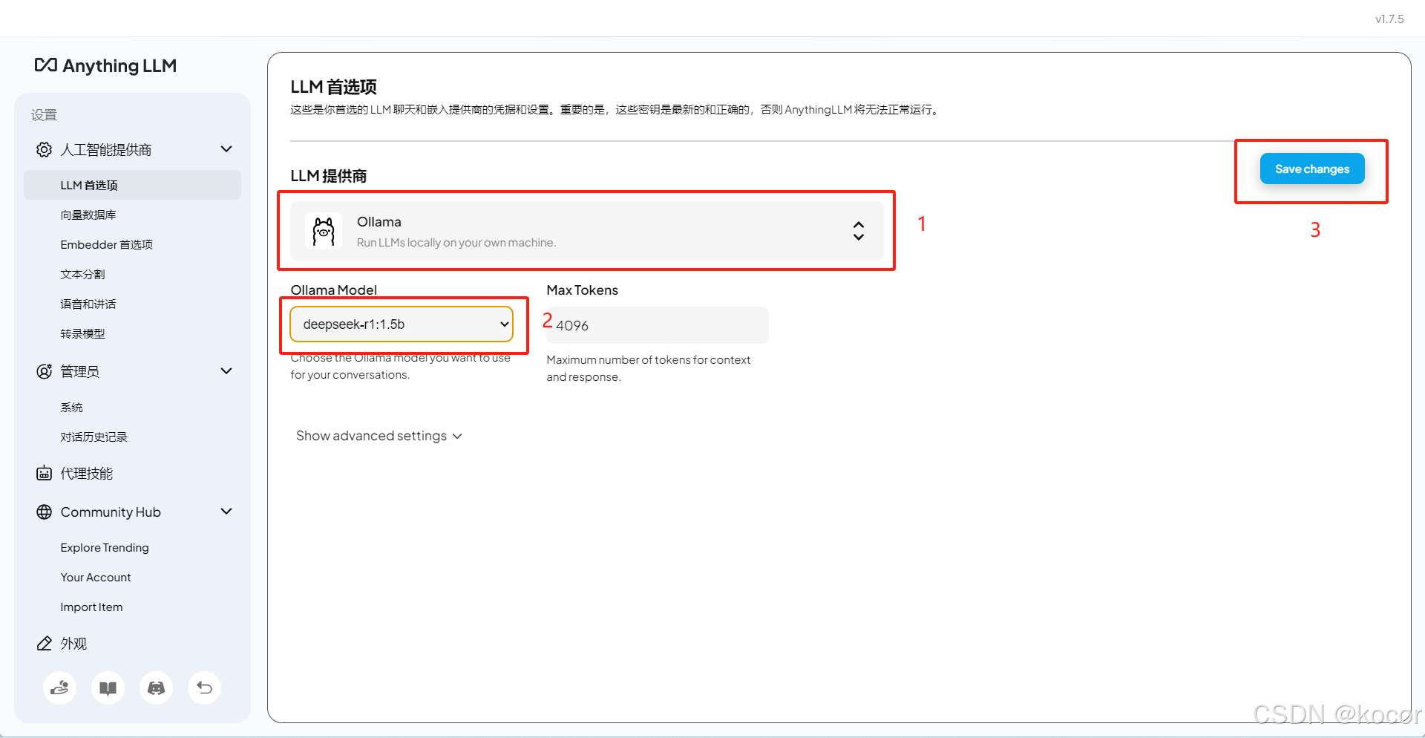Open LLM 首选项 settings
This screenshot has height=738, width=1425.
pyautogui.click(x=132, y=185)
